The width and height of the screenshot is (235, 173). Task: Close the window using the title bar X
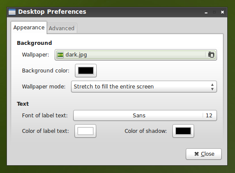(x=222, y=12)
